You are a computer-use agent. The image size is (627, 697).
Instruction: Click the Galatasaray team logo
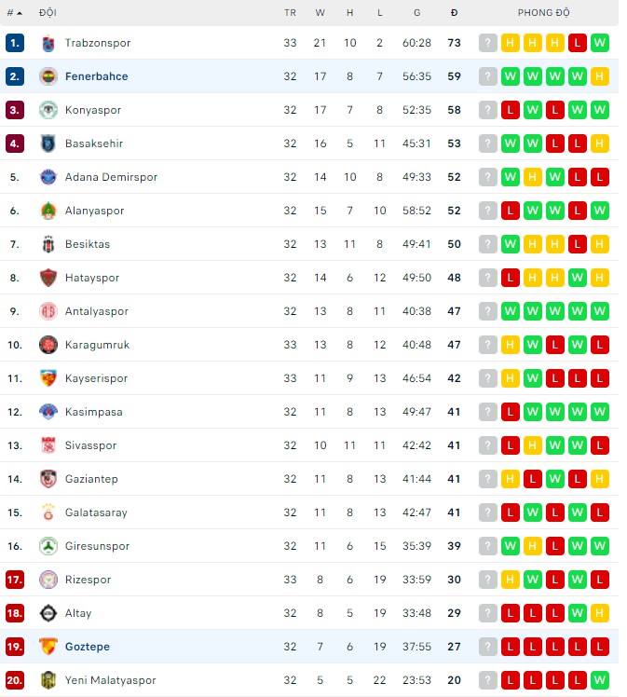[48, 512]
